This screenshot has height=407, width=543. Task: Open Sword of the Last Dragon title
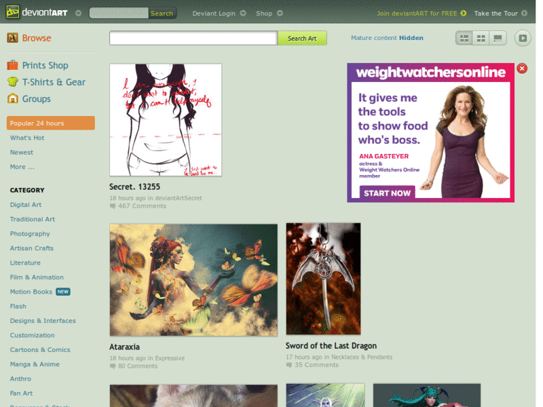click(331, 346)
